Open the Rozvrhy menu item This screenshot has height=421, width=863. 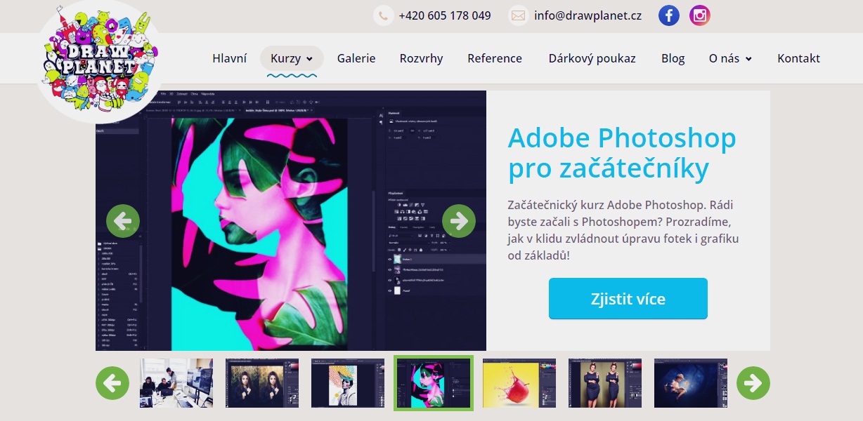421,58
